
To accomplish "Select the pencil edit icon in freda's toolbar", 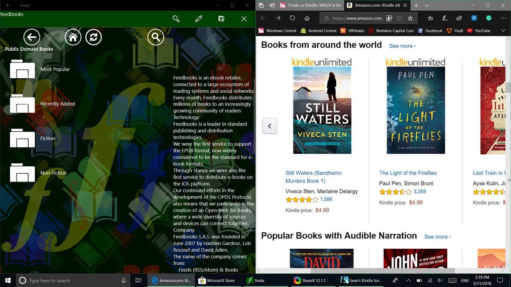I will 198,19.
